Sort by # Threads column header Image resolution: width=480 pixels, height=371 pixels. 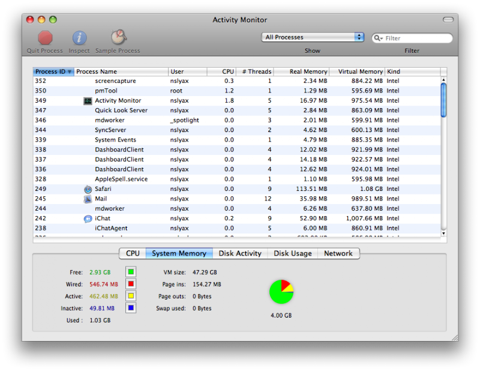(254, 71)
